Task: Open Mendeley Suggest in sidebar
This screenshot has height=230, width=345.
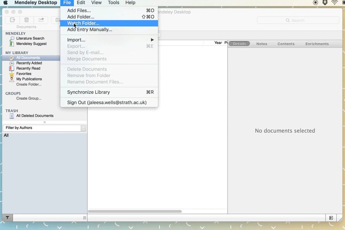Action: (31, 44)
